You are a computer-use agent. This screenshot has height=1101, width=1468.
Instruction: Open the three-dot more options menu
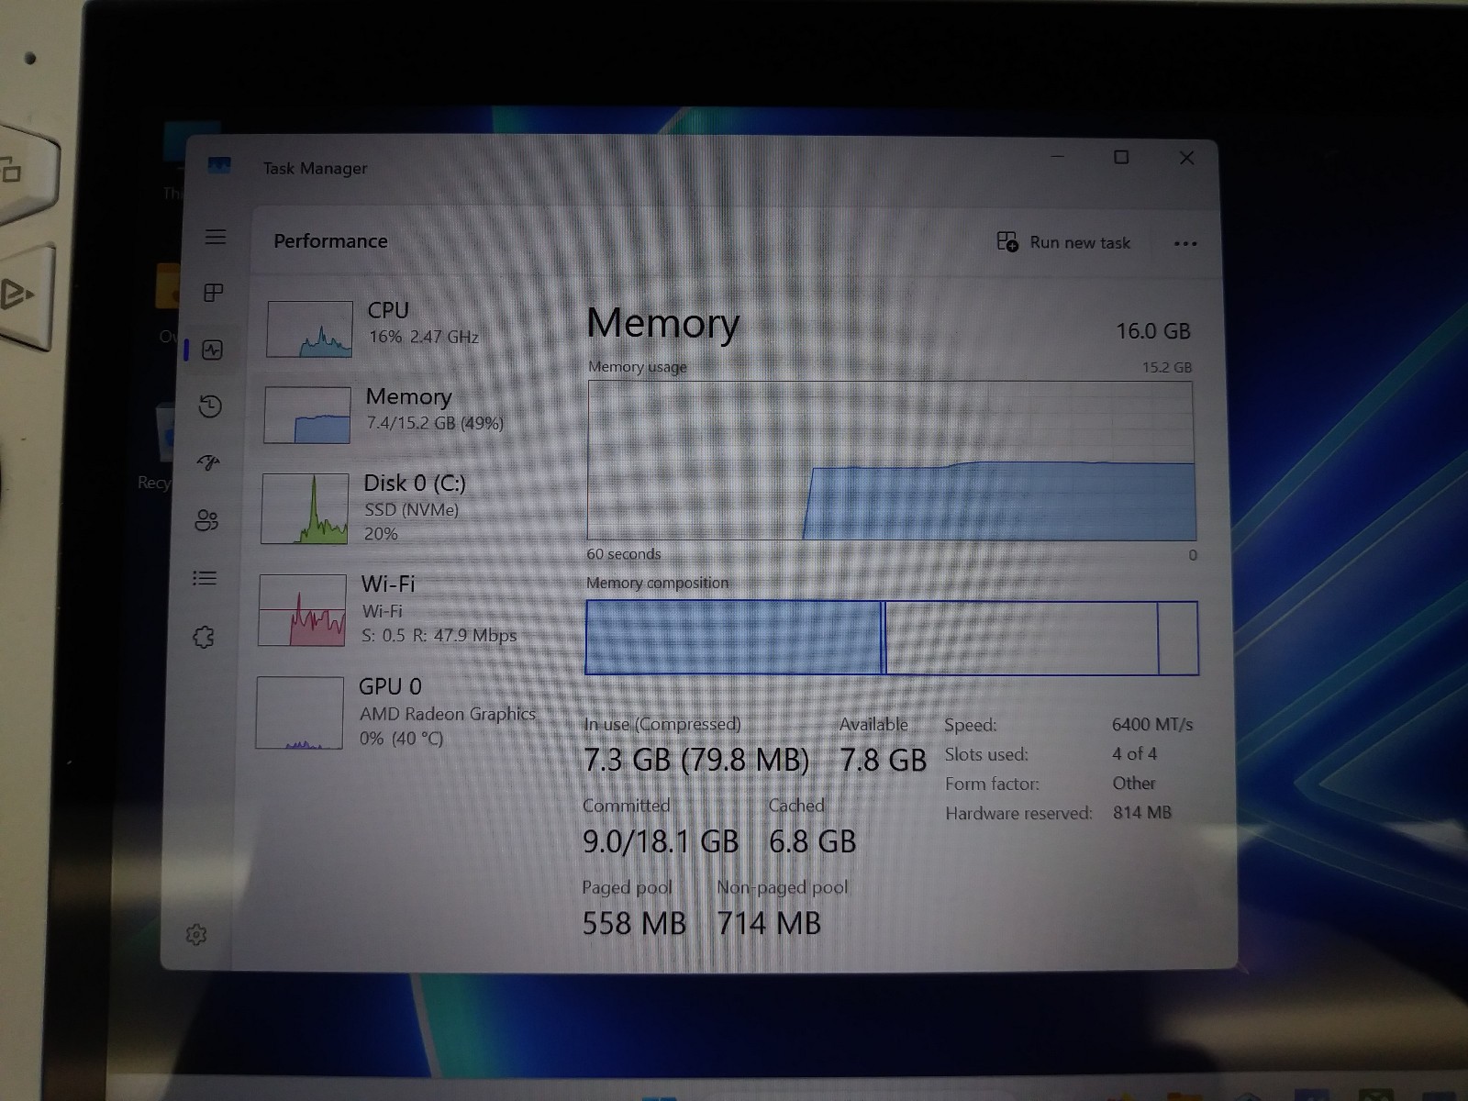(1185, 243)
